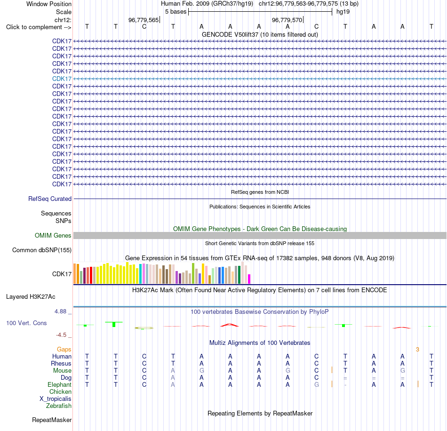Click the orange '3' in Gaps row
Screen dimensions: 447x431
[417, 350]
